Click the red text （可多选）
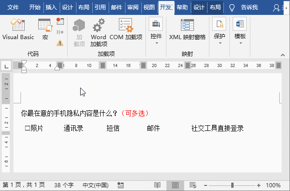The image size is (290, 191). pyautogui.click(x=135, y=113)
